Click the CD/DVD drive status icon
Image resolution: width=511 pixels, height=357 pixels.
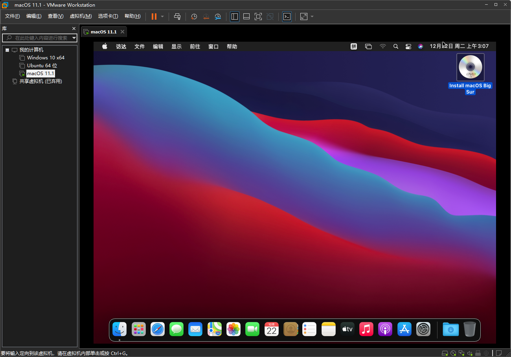click(453, 353)
